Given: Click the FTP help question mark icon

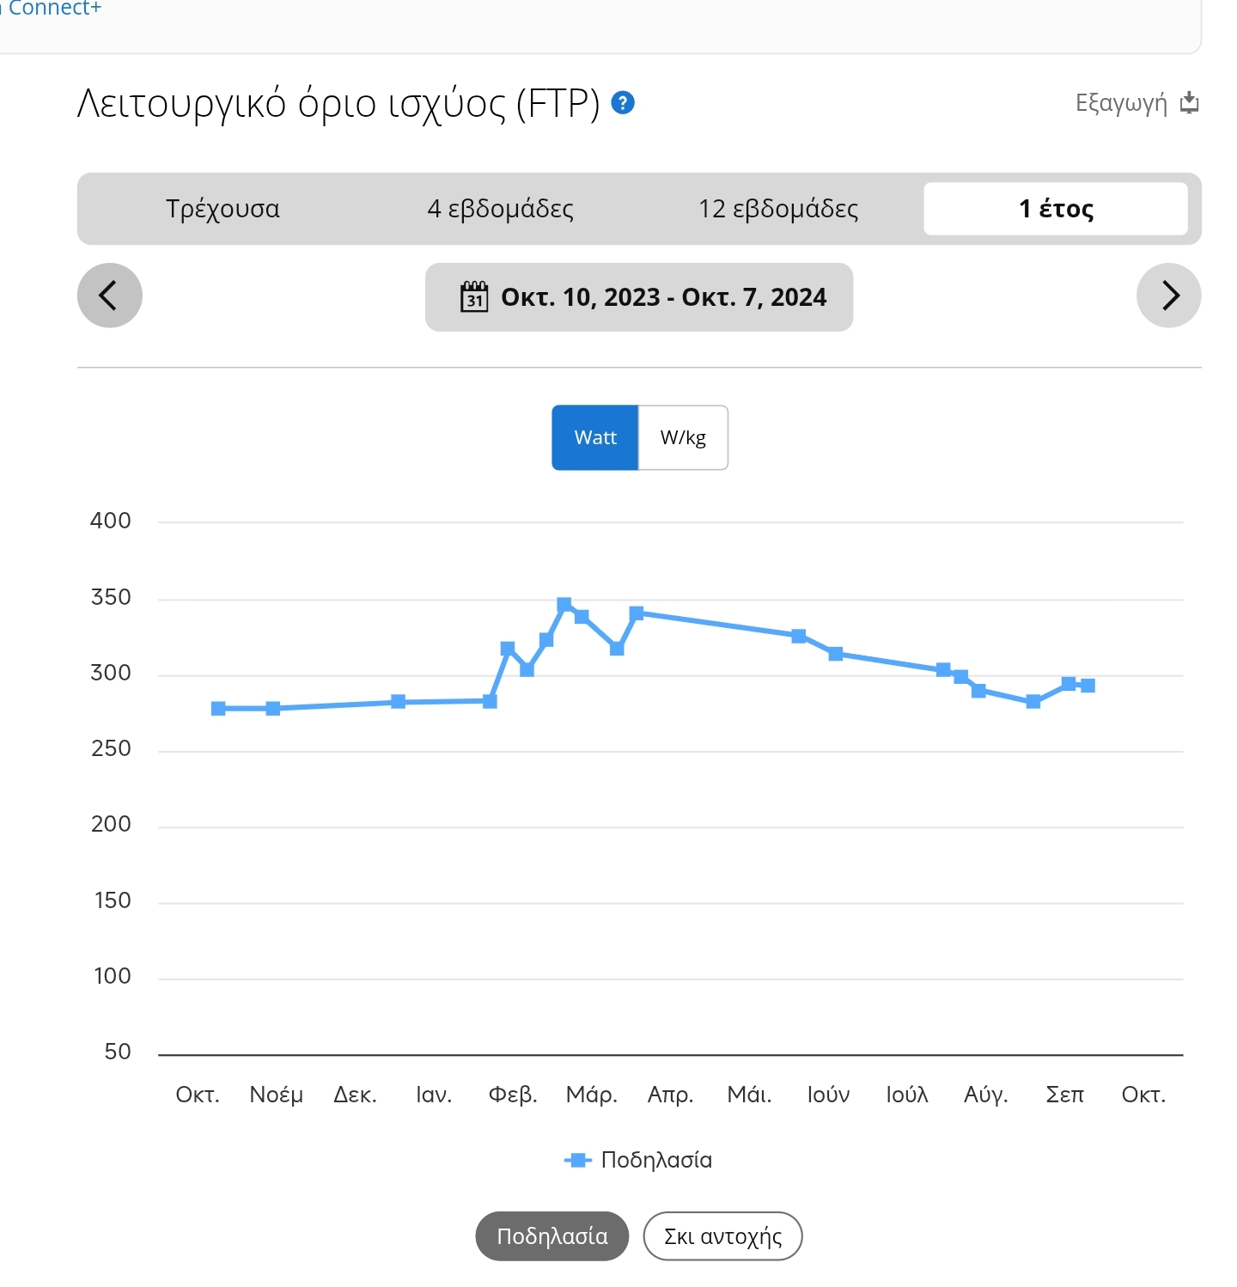Looking at the screenshot, I should [x=623, y=103].
